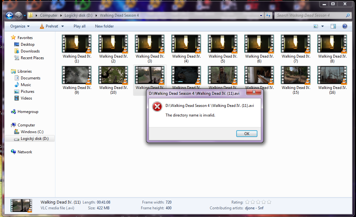Select video file Walking Dead IV. (9)

pyautogui.click(x=77, y=80)
